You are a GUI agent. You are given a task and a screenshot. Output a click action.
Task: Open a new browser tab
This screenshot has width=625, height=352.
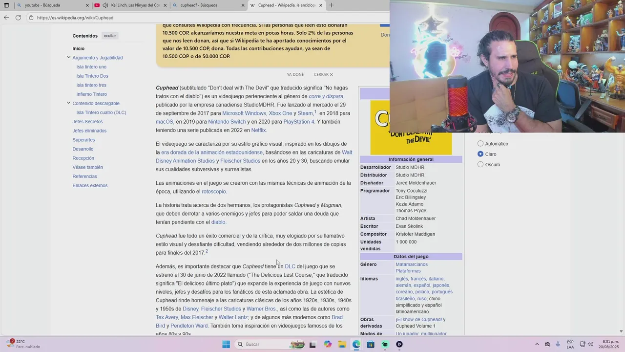point(332,5)
